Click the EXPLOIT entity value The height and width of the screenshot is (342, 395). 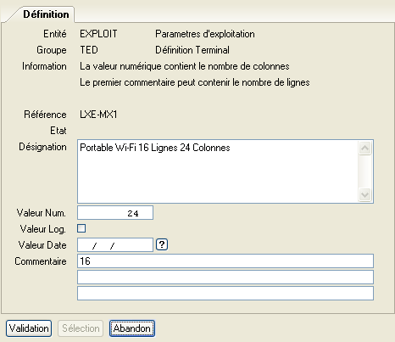pyautogui.click(x=98, y=34)
